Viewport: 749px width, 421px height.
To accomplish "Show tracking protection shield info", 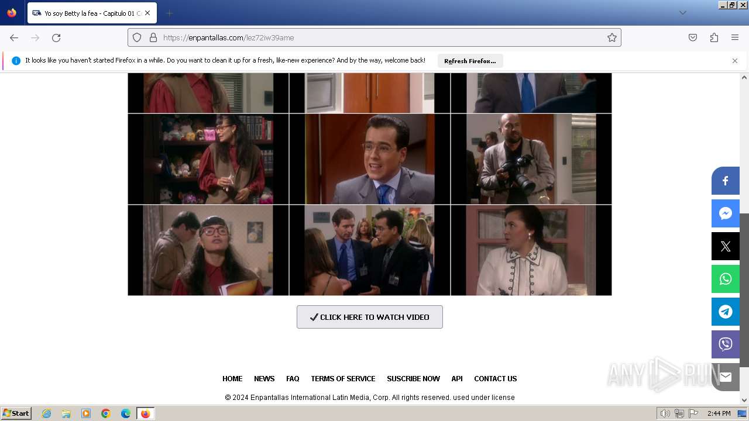I will coord(137,37).
